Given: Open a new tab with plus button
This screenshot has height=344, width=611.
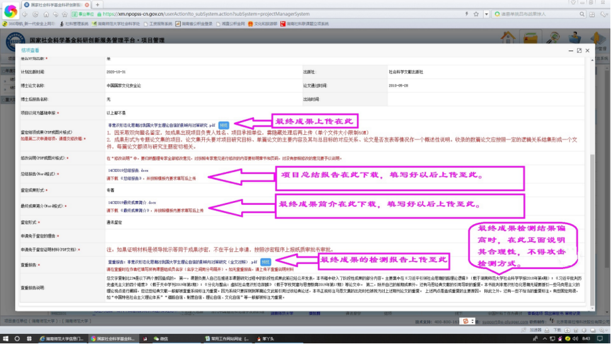Looking at the screenshot, I should [98, 4].
